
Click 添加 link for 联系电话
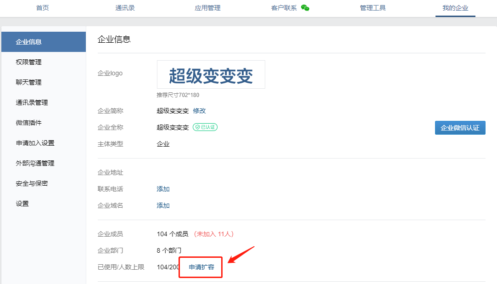pyautogui.click(x=163, y=189)
